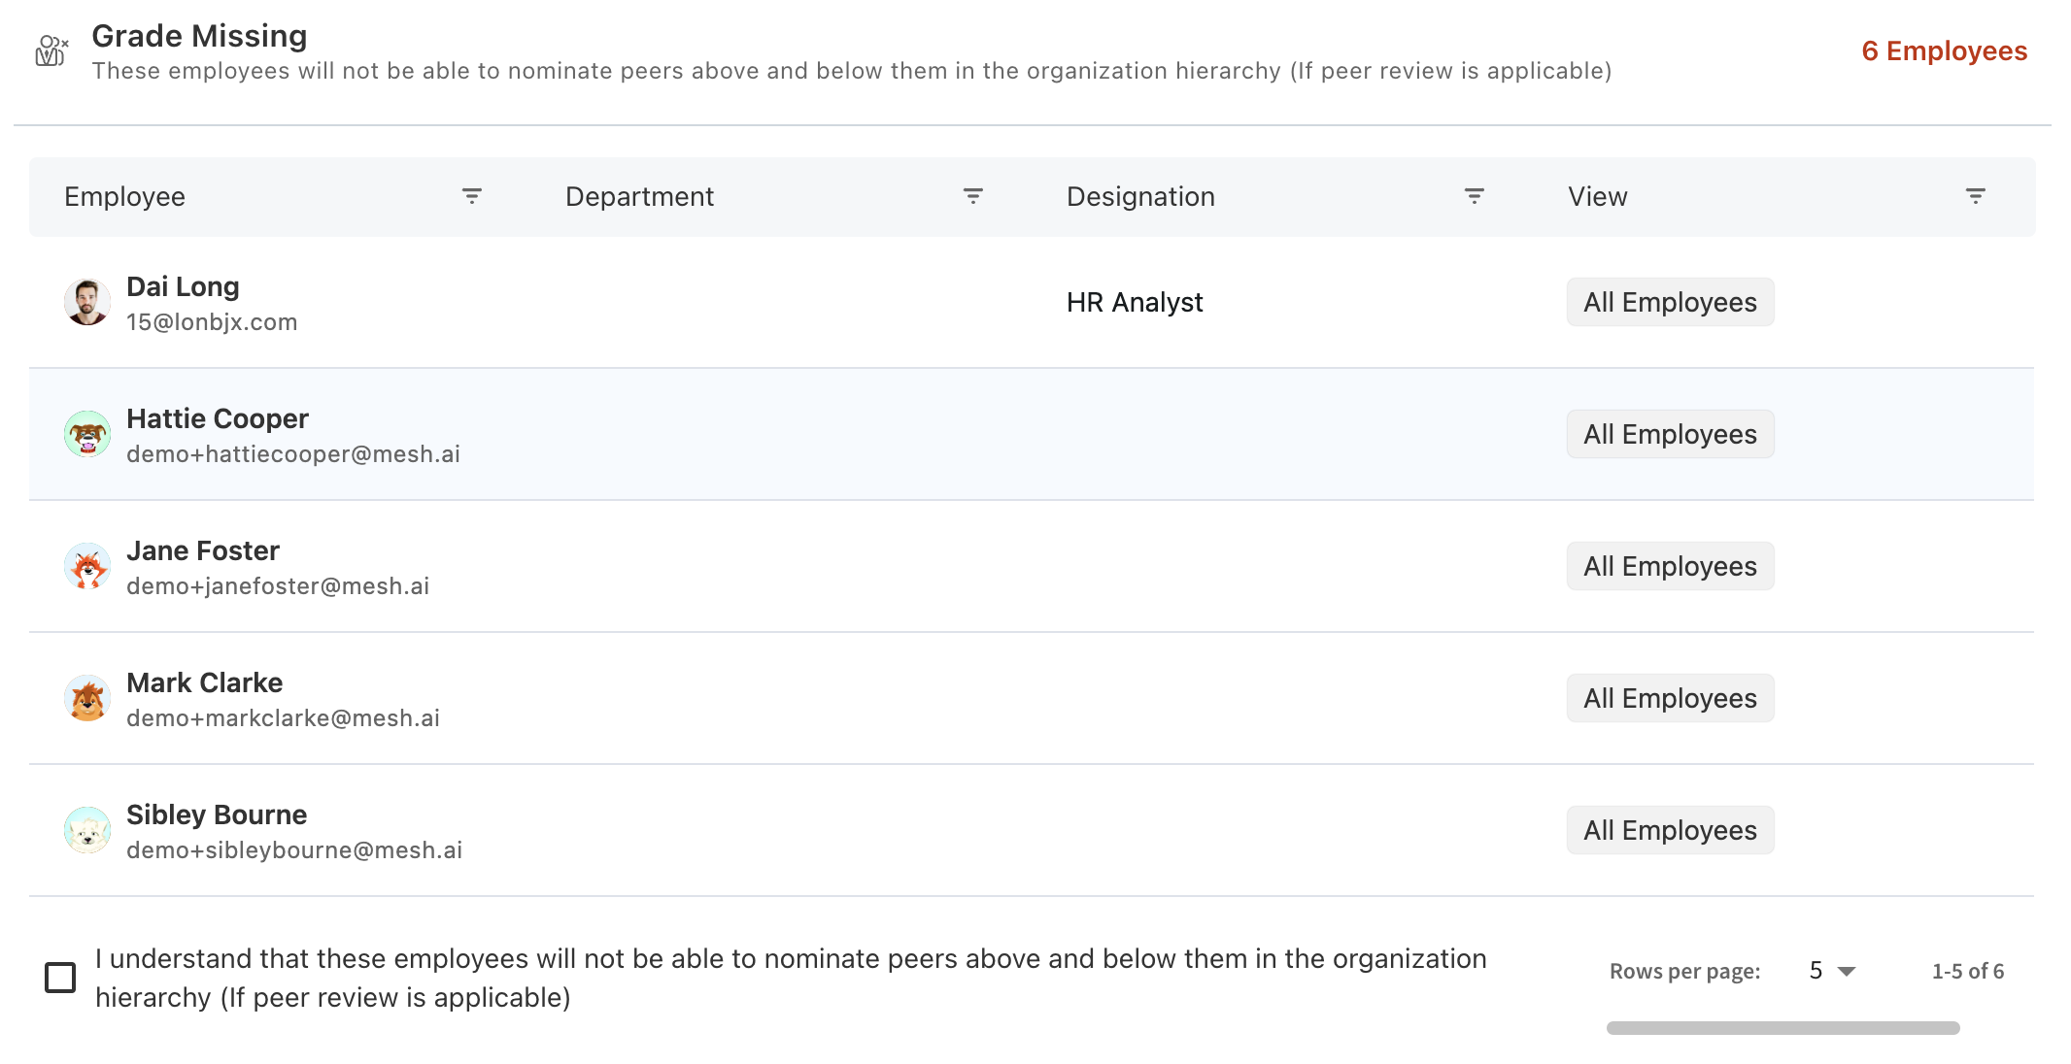The image size is (2071, 1064).
Task: Open the View column filter icon
Action: pyautogui.click(x=1975, y=196)
